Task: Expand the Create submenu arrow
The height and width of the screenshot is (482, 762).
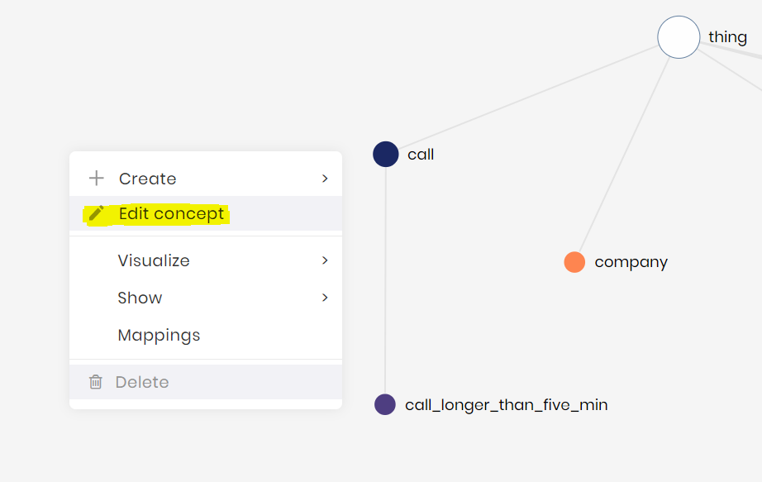Action: point(325,179)
